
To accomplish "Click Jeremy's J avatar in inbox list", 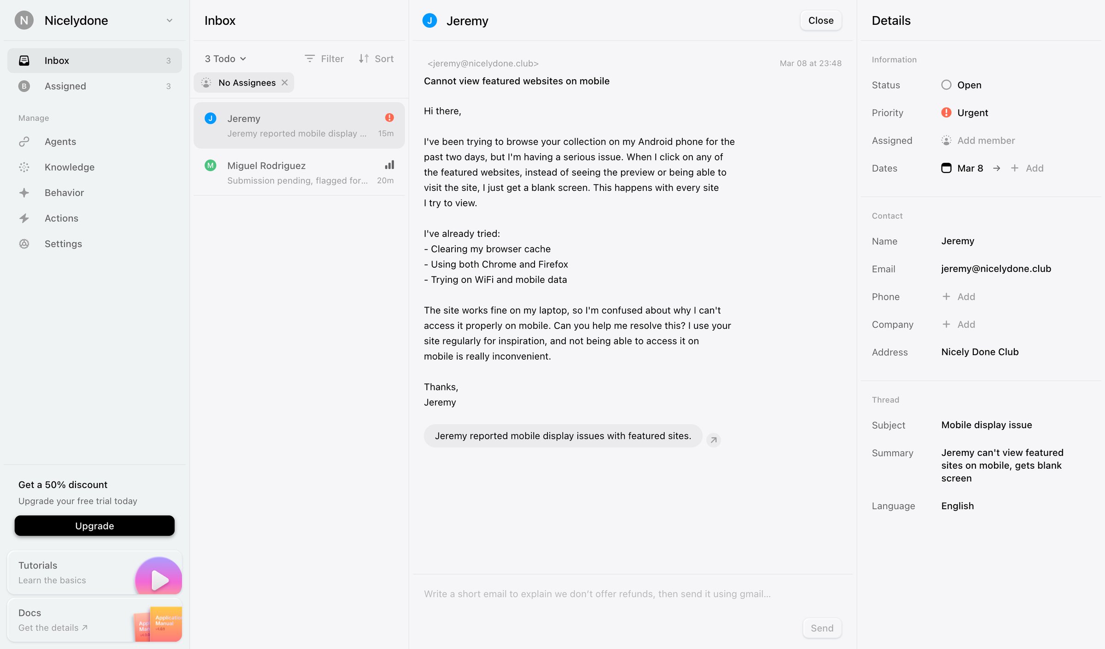I will (x=210, y=118).
